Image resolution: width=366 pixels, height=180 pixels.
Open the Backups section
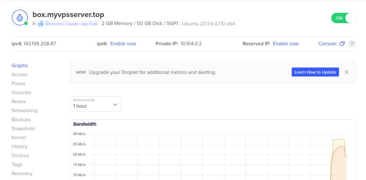(21, 120)
